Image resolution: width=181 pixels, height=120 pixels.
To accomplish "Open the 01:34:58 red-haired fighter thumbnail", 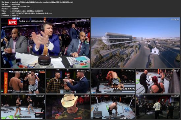I will click(x=158, y=81).
